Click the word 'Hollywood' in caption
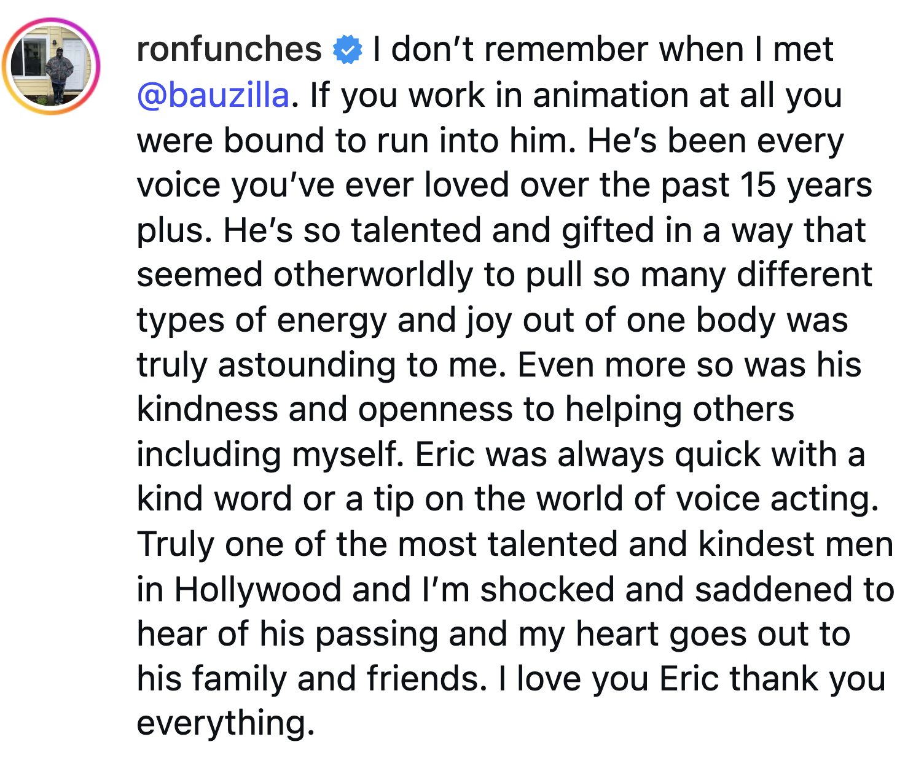 257,590
